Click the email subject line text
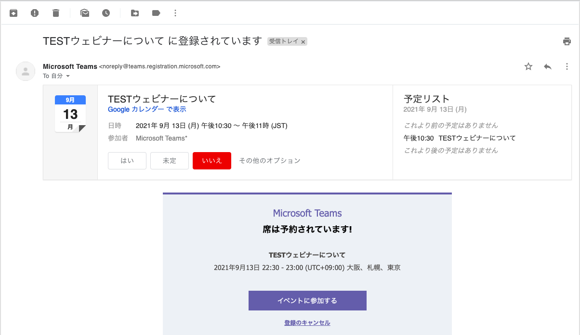Image resolution: width=580 pixels, height=335 pixels. click(152, 41)
